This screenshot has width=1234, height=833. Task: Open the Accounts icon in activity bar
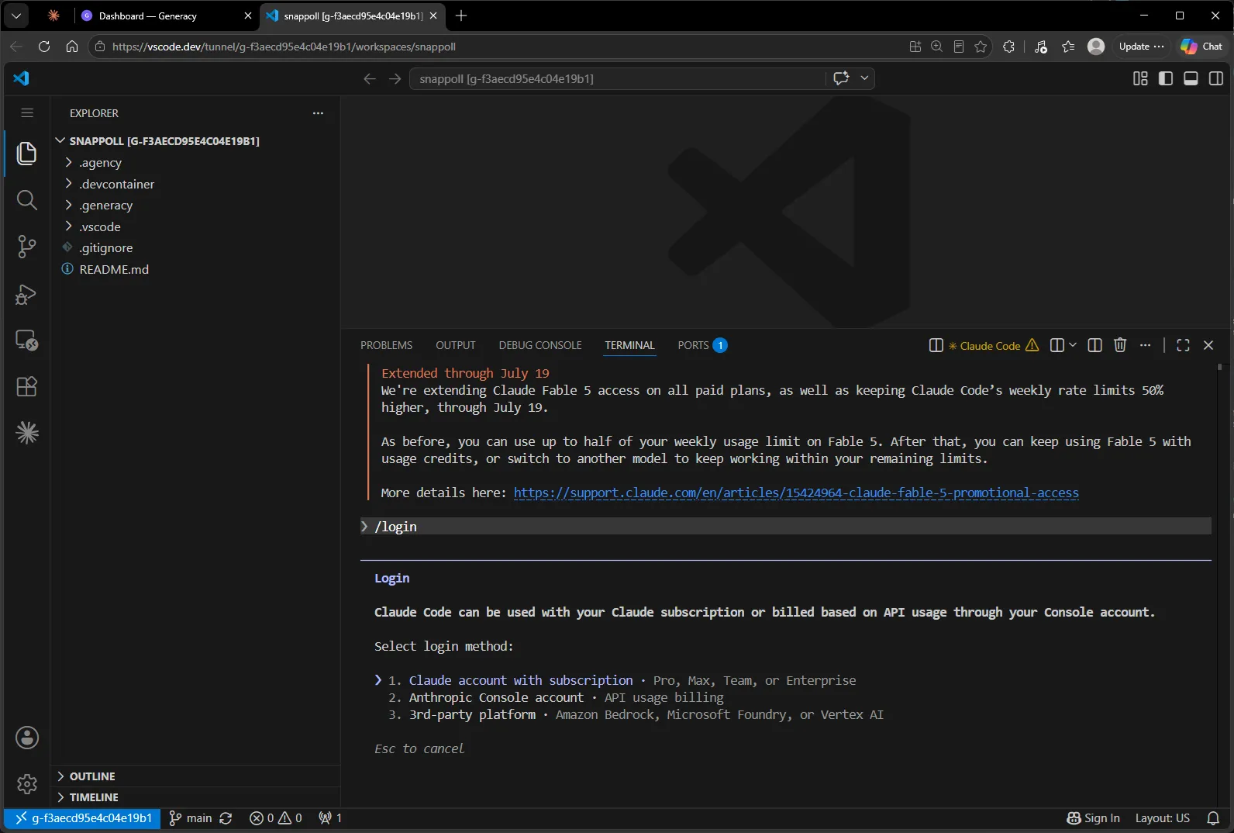coord(27,738)
